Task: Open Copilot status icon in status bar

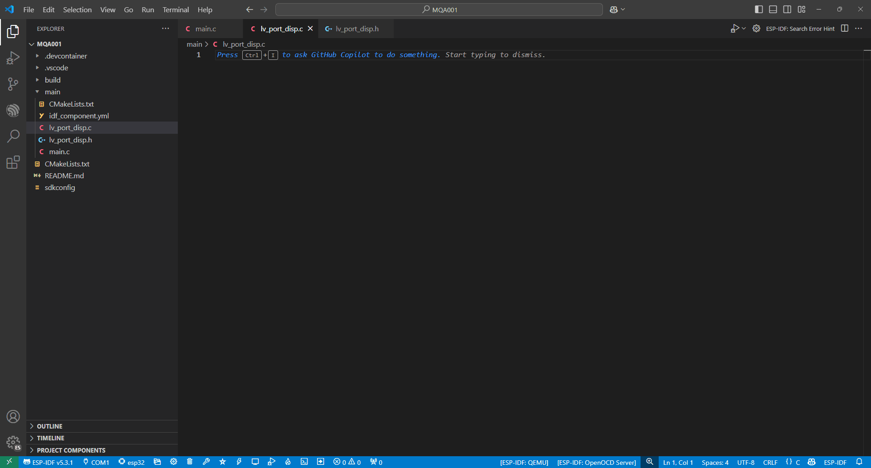Action: [x=812, y=462]
